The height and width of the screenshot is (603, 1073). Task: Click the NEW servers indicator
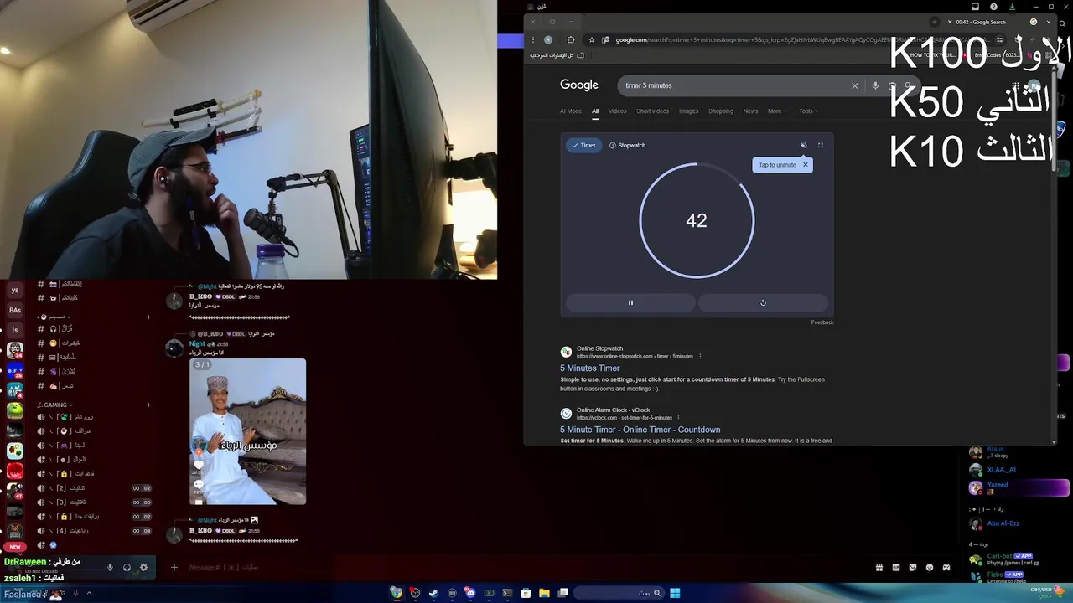pos(14,547)
